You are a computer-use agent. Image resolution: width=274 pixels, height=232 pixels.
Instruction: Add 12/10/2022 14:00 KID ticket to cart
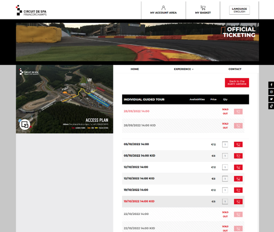pyautogui.click(x=238, y=179)
